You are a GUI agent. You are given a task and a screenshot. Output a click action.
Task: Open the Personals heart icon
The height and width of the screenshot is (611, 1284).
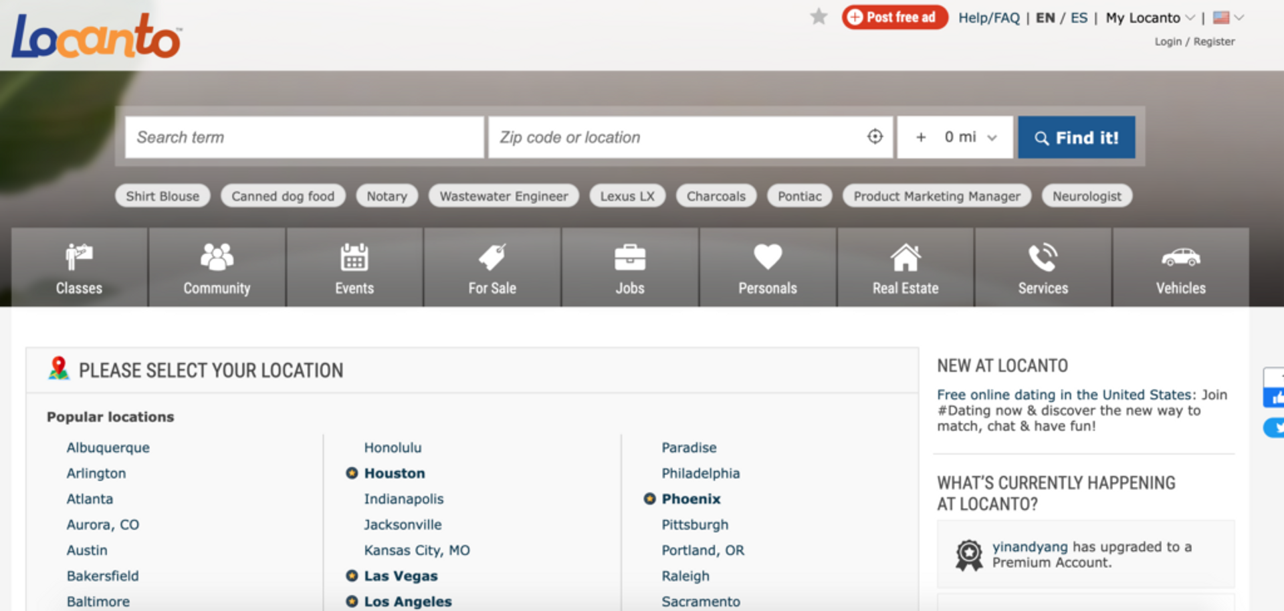[x=768, y=258]
